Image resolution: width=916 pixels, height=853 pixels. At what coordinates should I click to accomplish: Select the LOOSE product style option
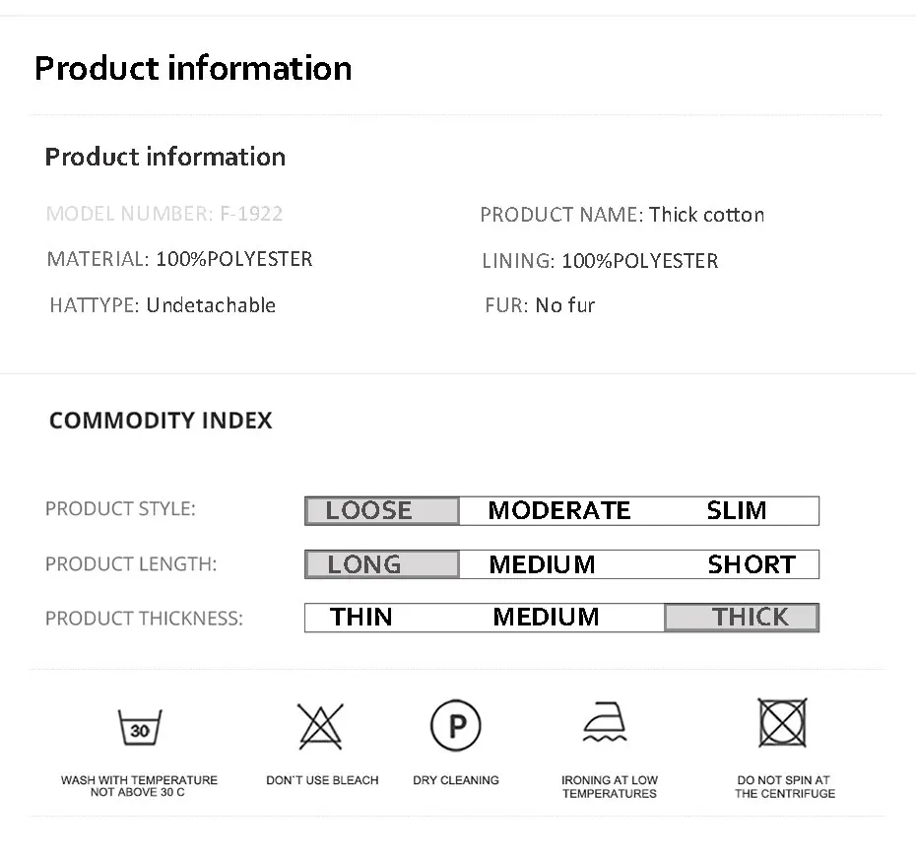(x=382, y=510)
